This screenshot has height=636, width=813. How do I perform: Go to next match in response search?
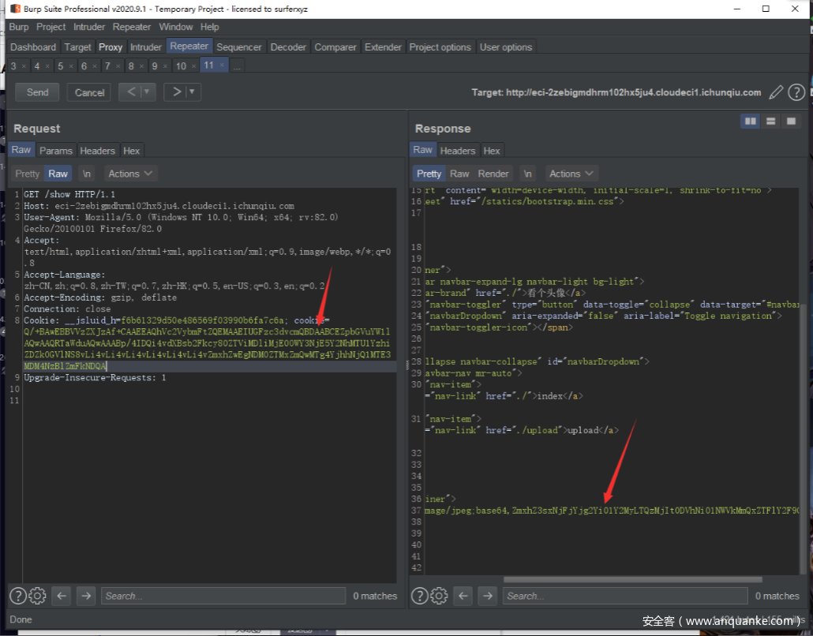[489, 596]
